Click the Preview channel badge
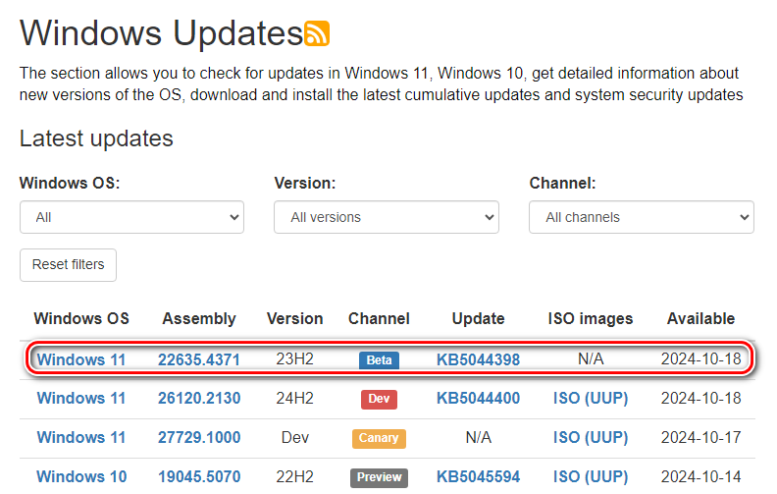Viewport: 777px width, 494px height. (x=379, y=477)
